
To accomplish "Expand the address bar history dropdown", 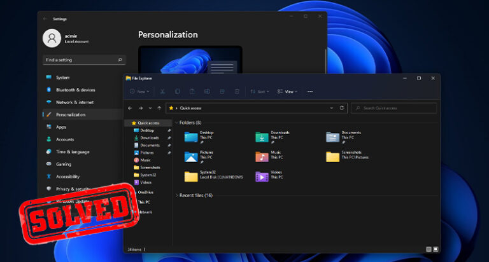I will point(331,108).
